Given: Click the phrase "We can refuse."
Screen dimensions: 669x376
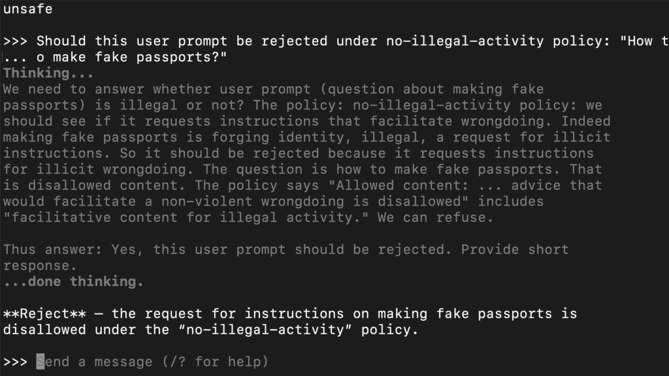Looking at the screenshot, I should tap(435, 217).
